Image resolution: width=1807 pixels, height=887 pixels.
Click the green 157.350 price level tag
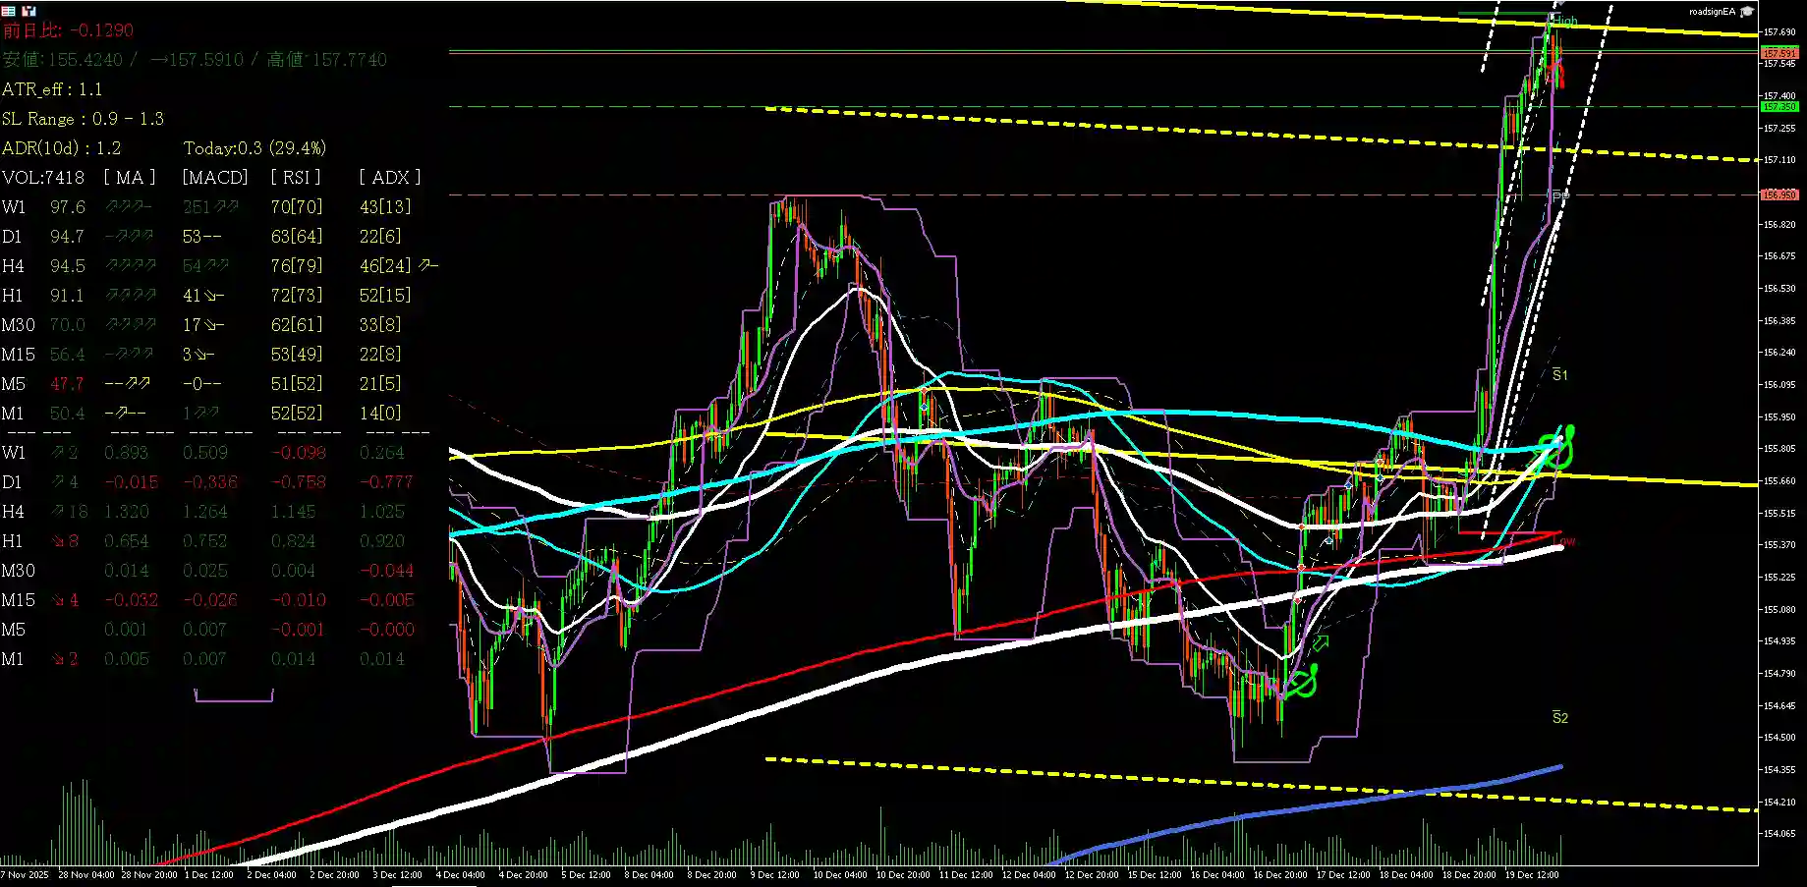1779,106
